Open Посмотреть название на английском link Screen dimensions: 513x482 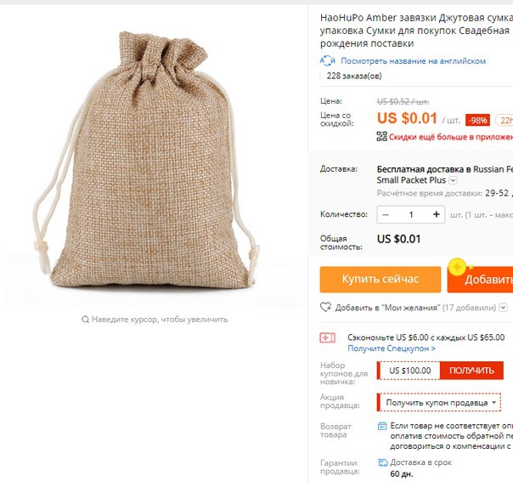[414, 61]
